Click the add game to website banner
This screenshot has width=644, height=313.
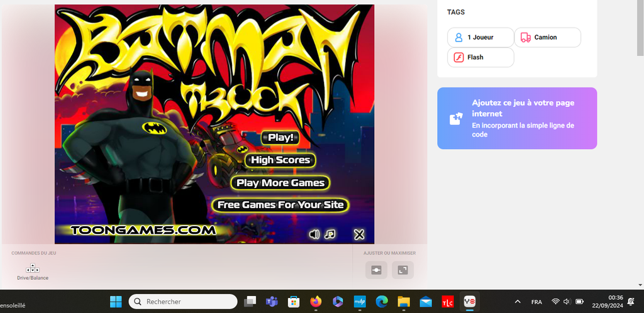tap(517, 118)
